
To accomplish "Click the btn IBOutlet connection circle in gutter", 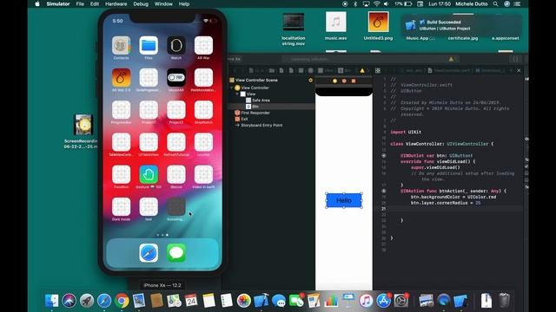I will (x=384, y=156).
